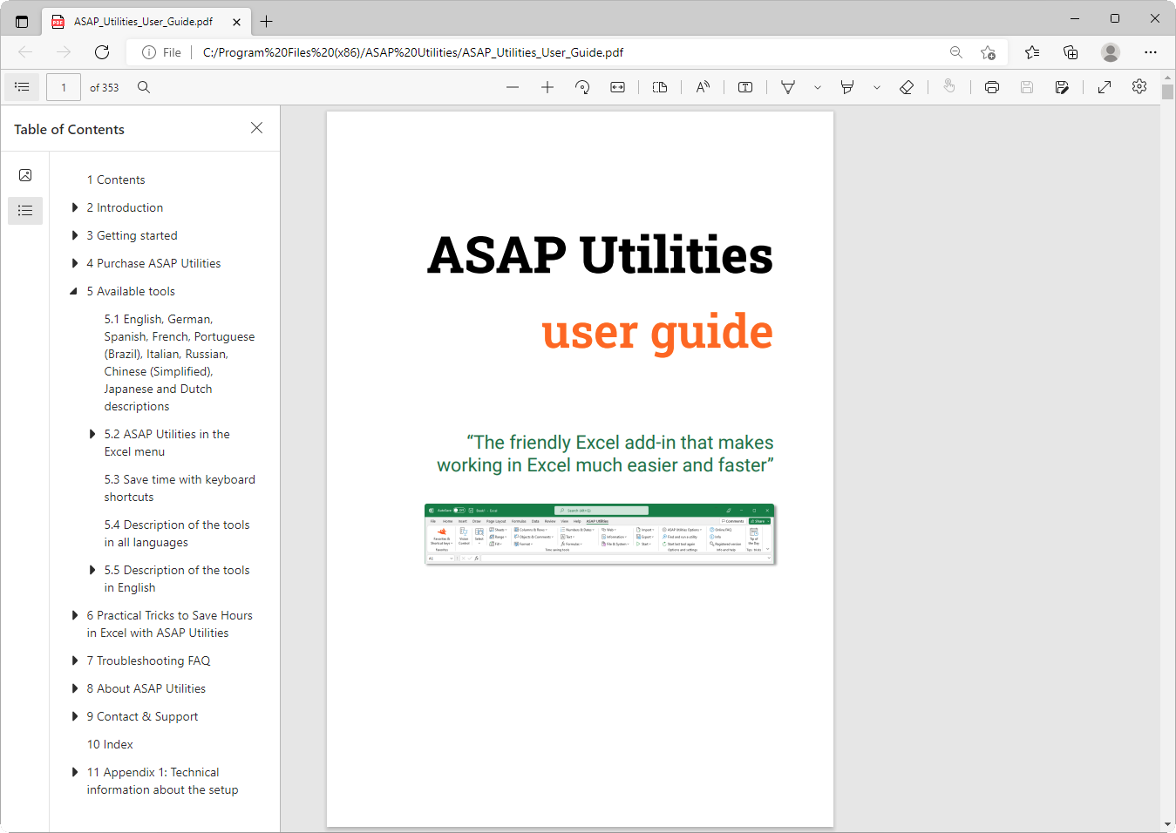Jump to 8 About ASAP Utilities
This screenshot has width=1176, height=833.
point(146,688)
